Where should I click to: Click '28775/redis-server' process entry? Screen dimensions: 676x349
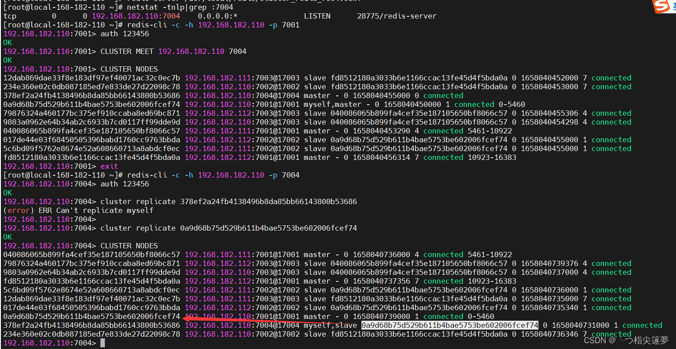click(x=397, y=16)
